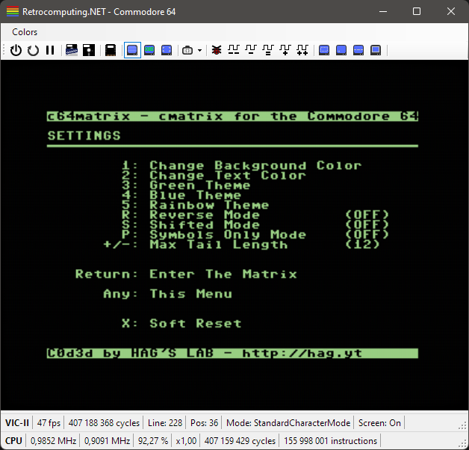Maximize the emulator window
This screenshot has width=469, height=450.
point(417,11)
